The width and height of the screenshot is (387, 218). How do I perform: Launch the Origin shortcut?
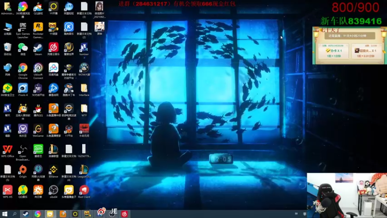tap(23, 171)
